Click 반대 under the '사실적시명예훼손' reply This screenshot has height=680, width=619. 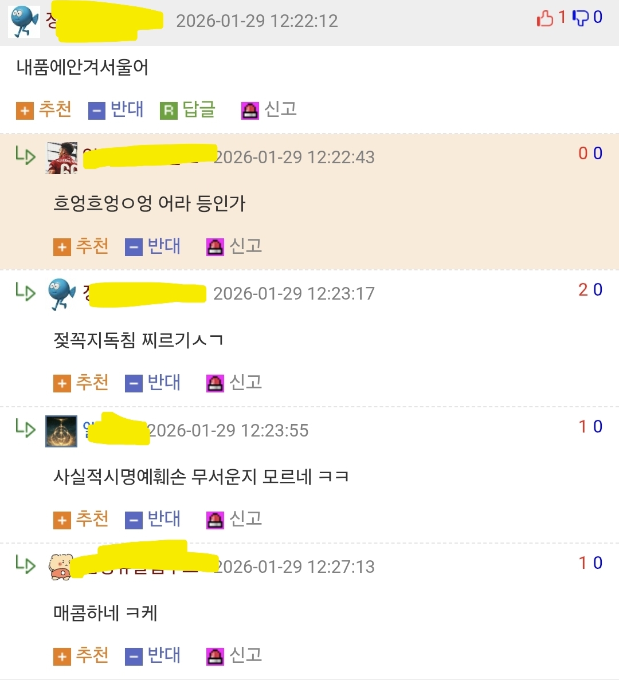click(152, 519)
